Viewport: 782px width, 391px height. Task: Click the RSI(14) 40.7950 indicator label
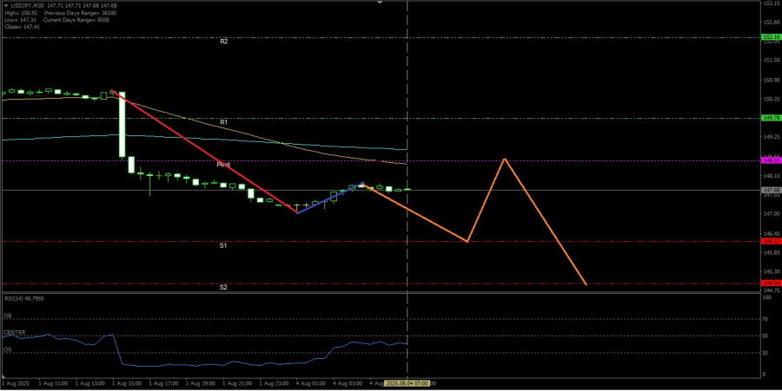[x=24, y=298]
